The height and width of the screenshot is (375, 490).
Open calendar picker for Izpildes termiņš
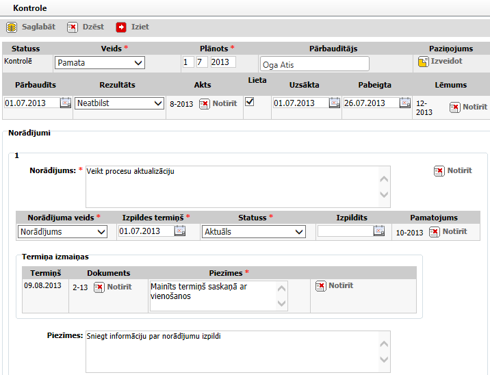click(x=180, y=231)
